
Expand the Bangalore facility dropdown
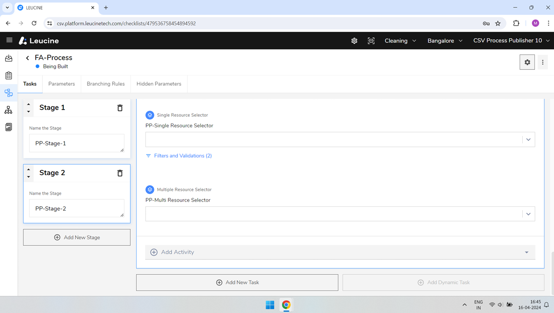pyautogui.click(x=444, y=40)
